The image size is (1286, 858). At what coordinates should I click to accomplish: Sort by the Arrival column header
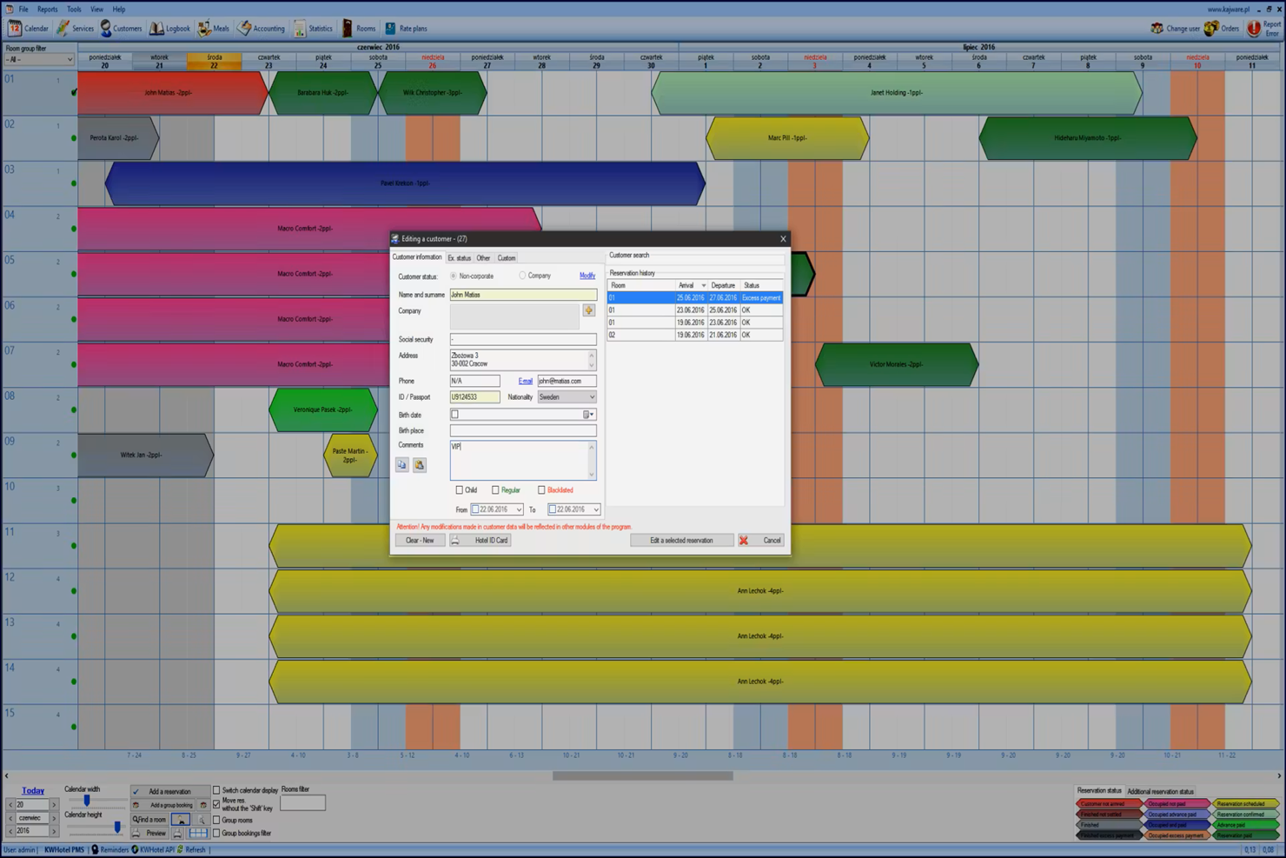point(692,285)
